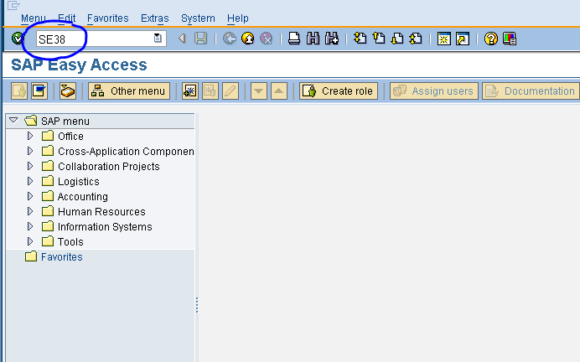Select the SAP menu tree item

[x=65, y=122]
